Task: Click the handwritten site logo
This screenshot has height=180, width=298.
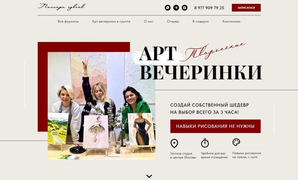Action: [x=62, y=7]
